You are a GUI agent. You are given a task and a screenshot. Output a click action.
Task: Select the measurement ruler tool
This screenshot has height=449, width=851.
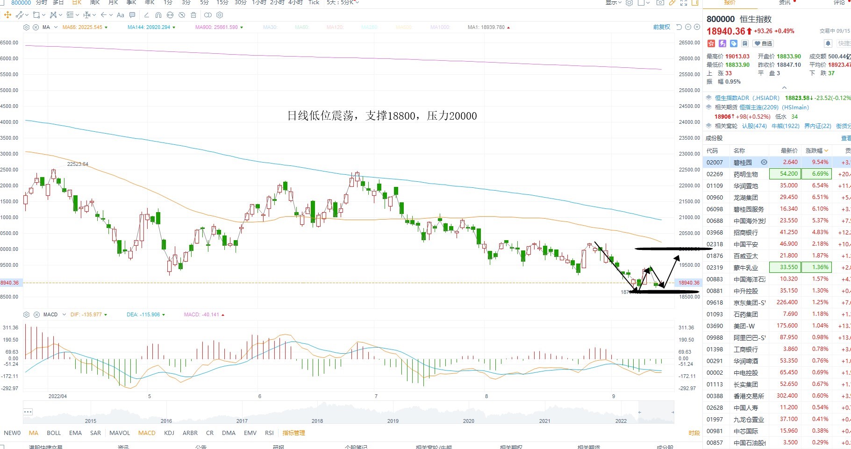pos(86,15)
